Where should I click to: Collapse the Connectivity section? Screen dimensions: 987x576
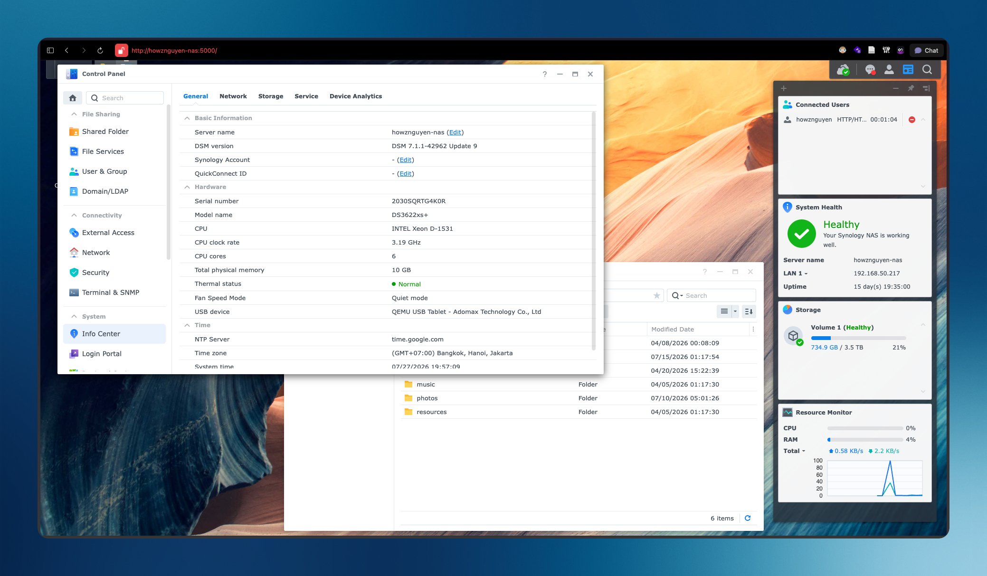pos(74,215)
